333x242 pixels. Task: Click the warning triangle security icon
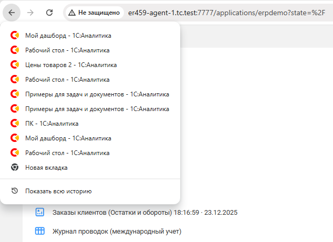tap(71, 12)
